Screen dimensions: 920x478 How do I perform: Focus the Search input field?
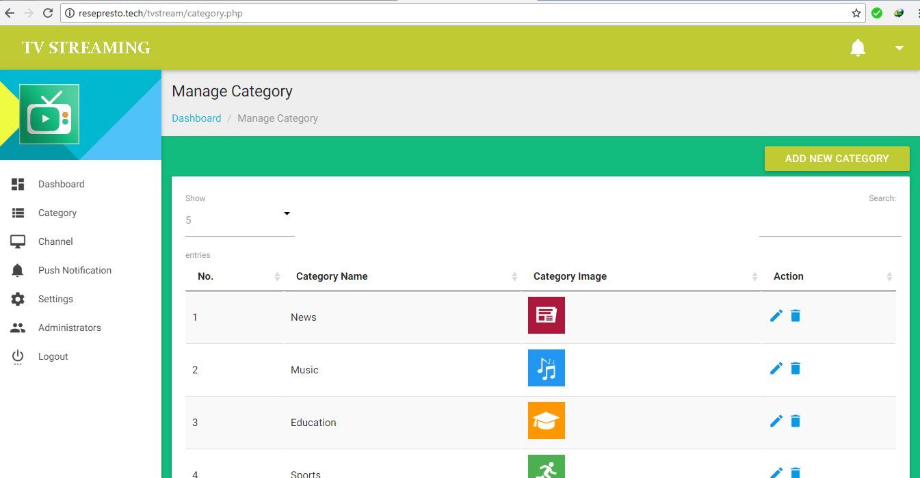pyautogui.click(x=830, y=223)
